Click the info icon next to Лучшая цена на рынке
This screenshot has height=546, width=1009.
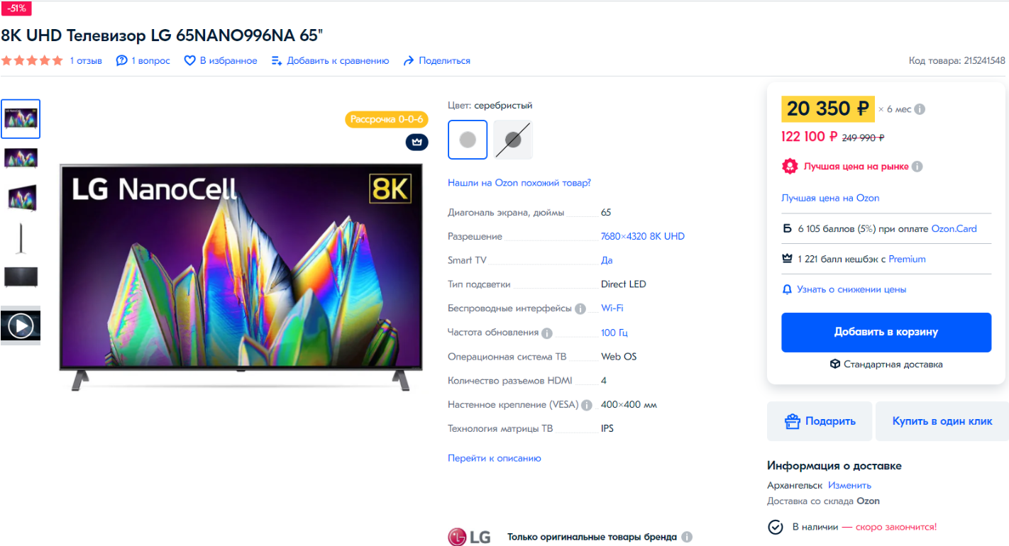[917, 167]
